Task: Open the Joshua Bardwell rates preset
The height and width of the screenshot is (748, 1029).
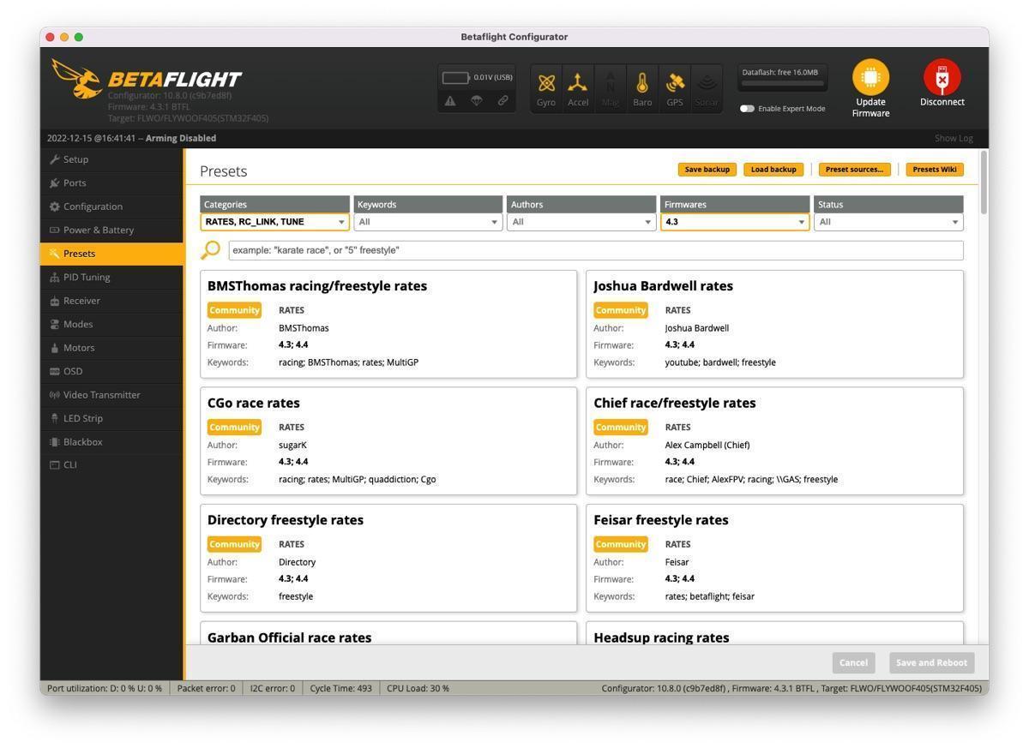Action: coord(774,324)
